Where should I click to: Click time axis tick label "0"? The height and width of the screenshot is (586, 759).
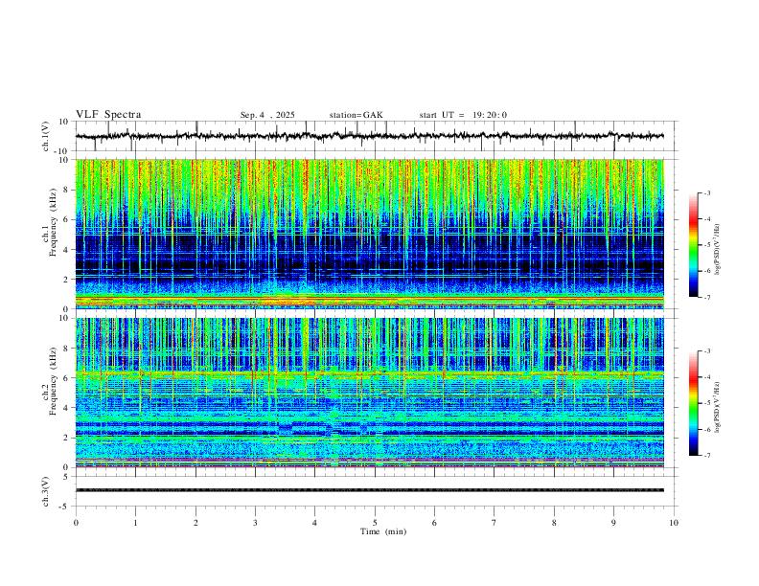pyautogui.click(x=76, y=523)
